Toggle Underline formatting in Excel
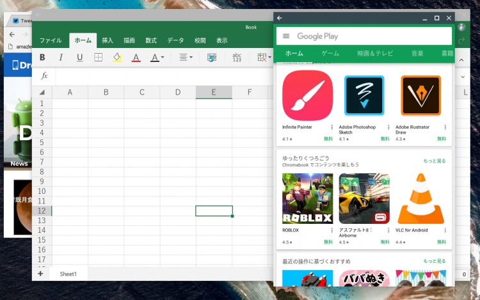 79,57
